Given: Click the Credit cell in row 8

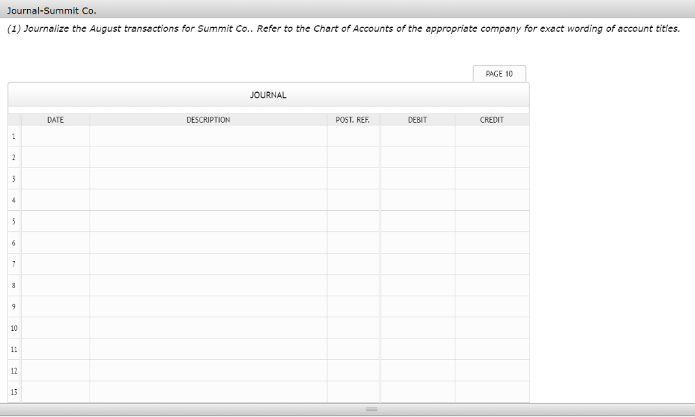Looking at the screenshot, I should (492, 285).
